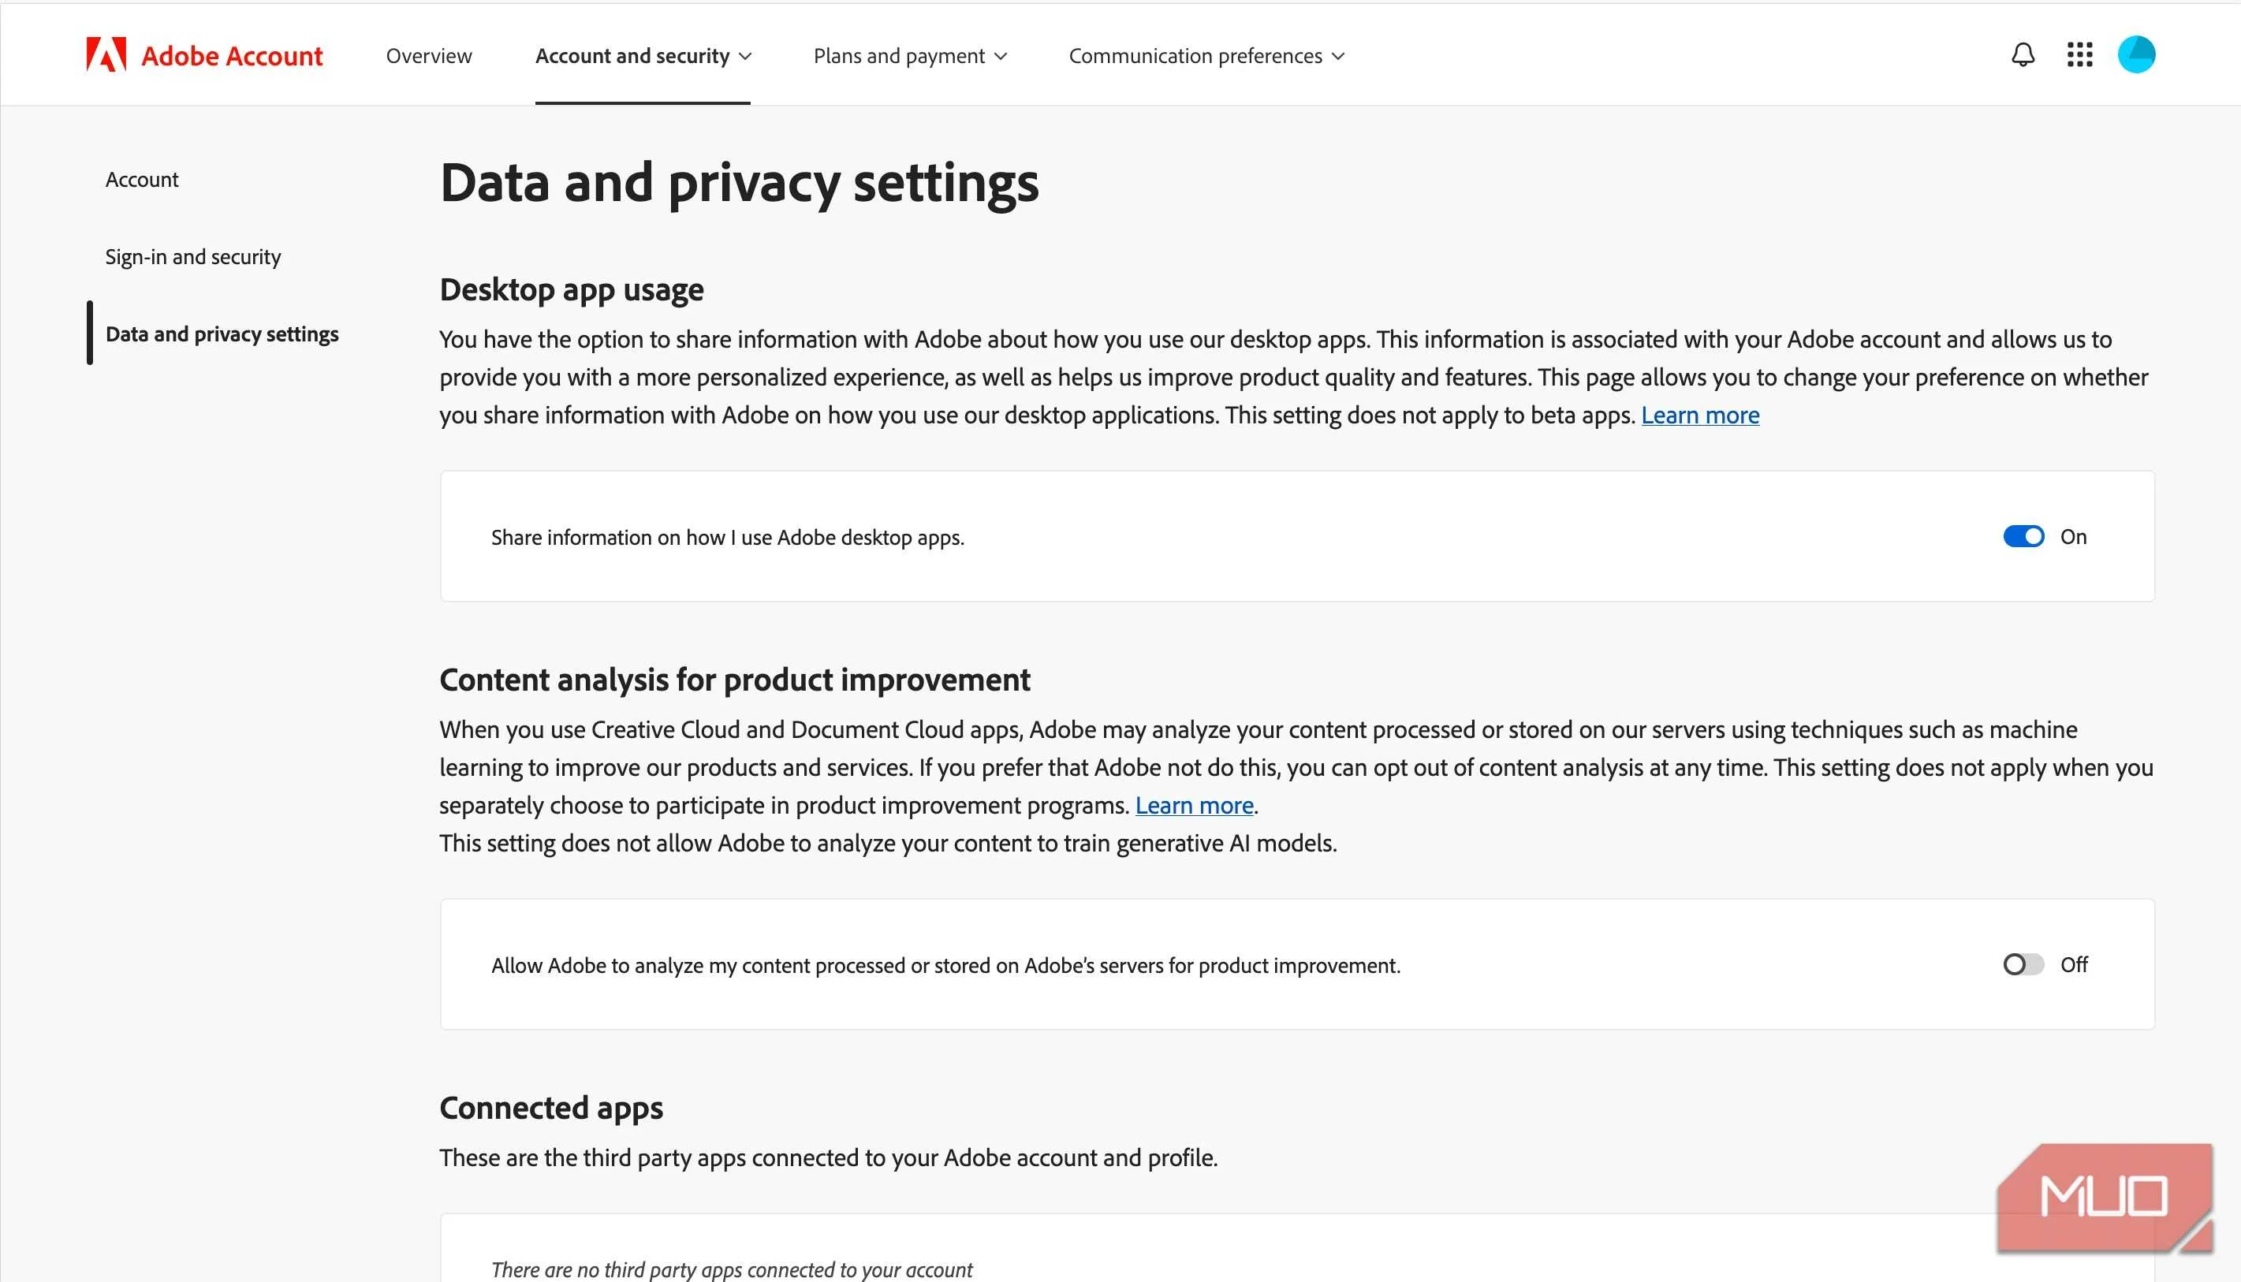Open the app switcher grid icon

pos(2080,54)
